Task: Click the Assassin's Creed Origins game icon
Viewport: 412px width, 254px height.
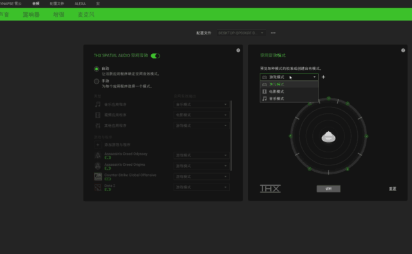Action: 98,166
